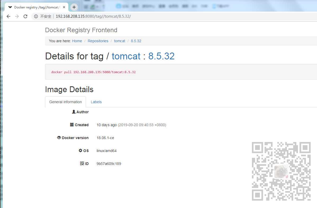Image resolution: width=317 pixels, height=208 pixels.
Task: Click the Docker Registry Frontend title
Action: (81, 30)
